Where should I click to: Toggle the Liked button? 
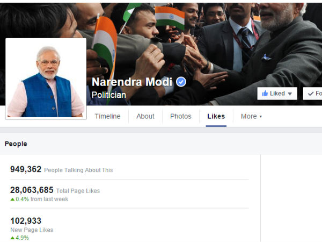click(x=277, y=94)
